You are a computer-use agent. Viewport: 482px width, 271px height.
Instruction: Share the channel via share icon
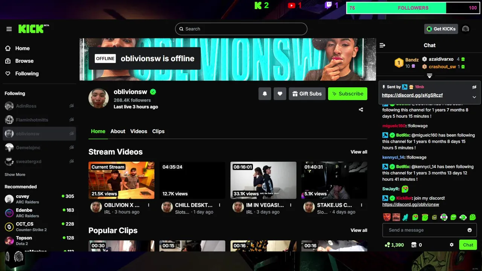(x=361, y=110)
